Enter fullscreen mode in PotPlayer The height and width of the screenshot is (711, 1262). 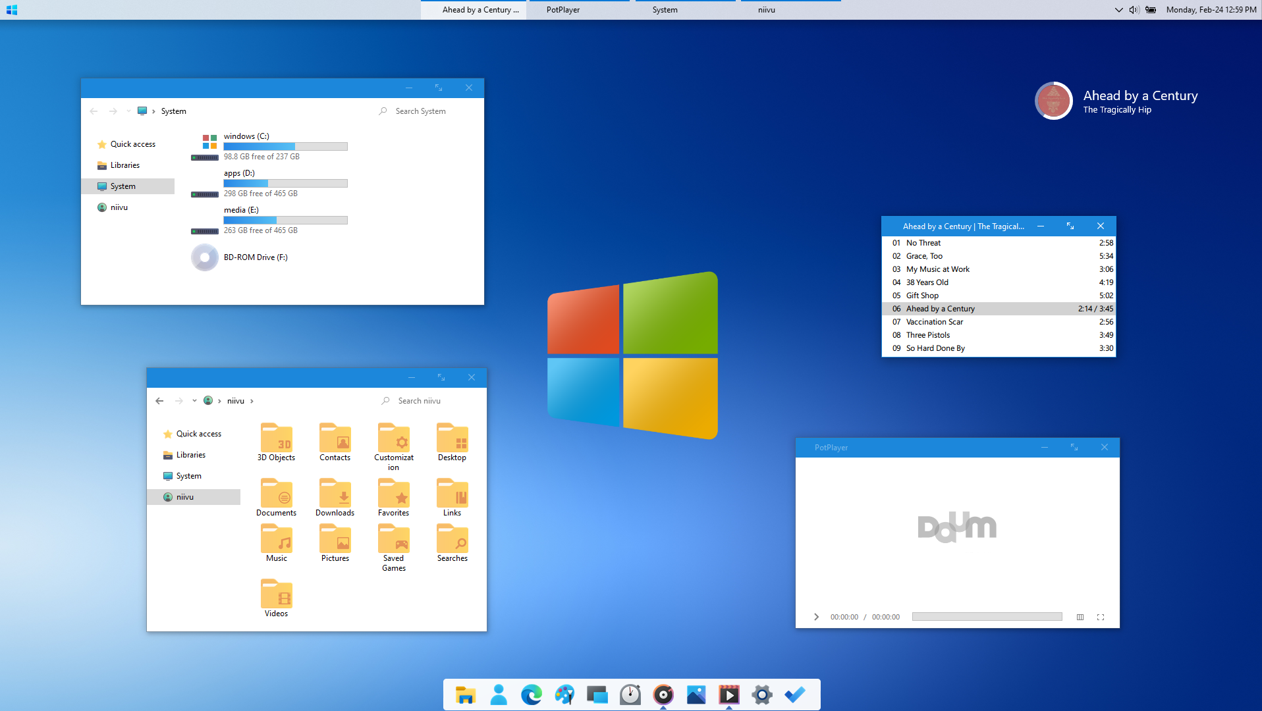click(x=1101, y=617)
